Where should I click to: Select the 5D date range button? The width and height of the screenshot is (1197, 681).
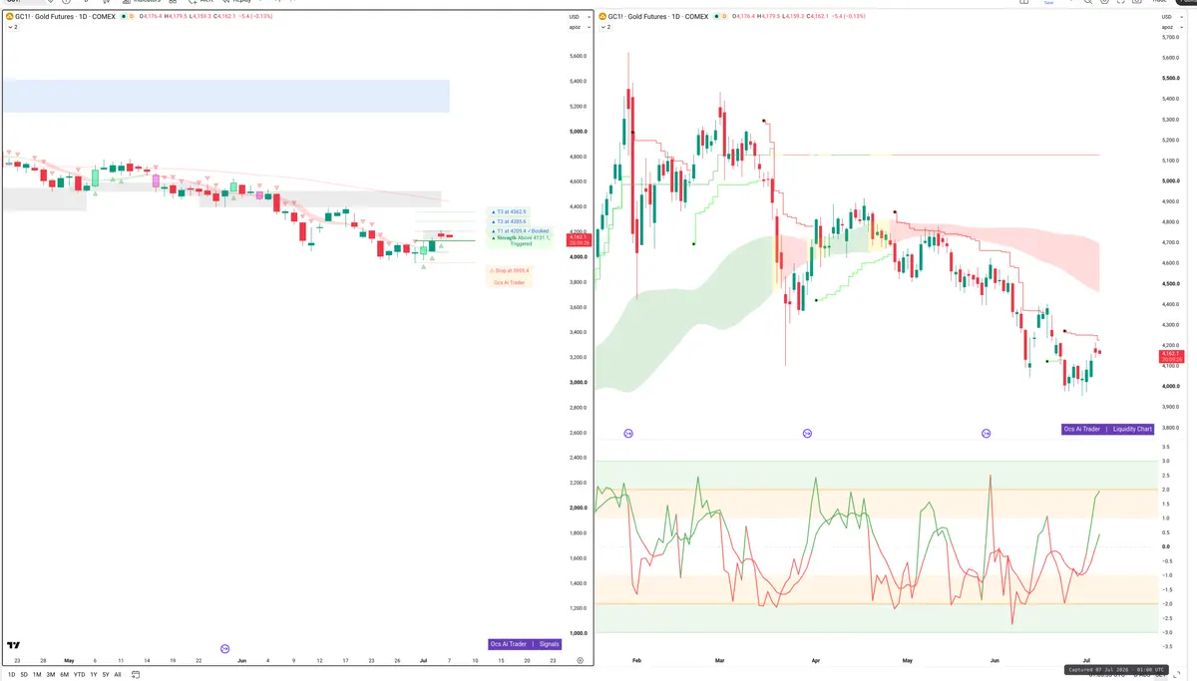(x=24, y=674)
